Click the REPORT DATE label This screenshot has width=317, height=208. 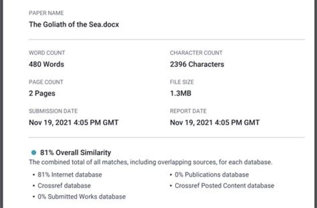[x=188, y=111]
